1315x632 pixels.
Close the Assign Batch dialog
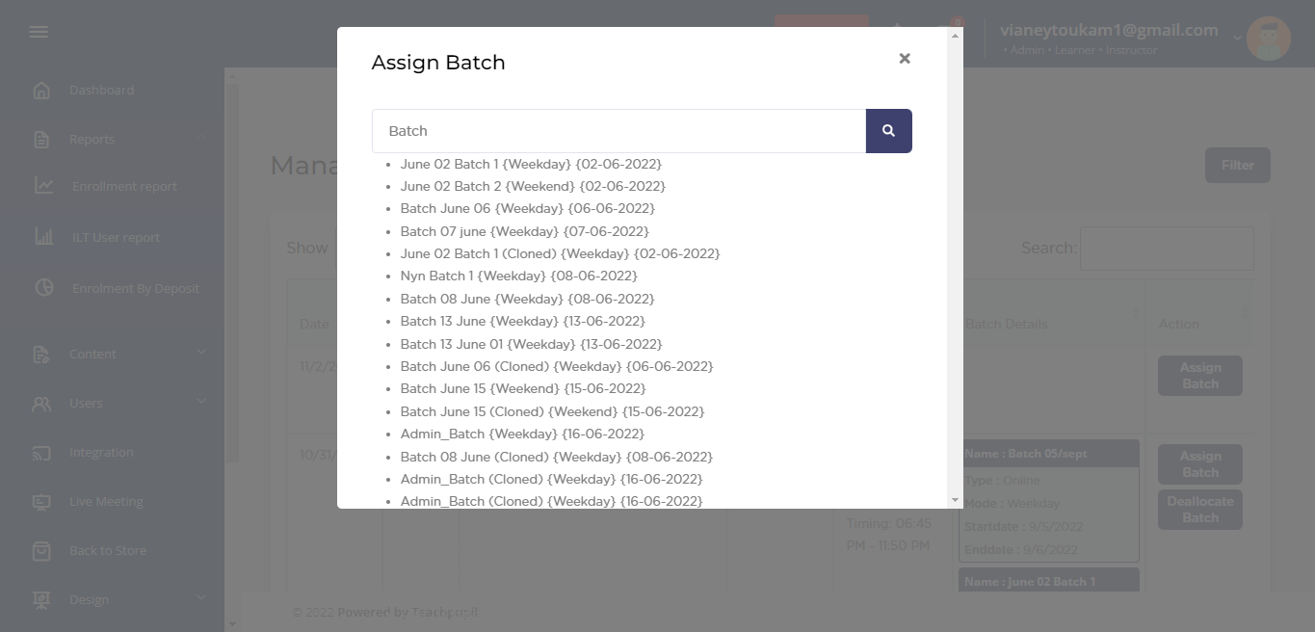[x=905, y=59]
